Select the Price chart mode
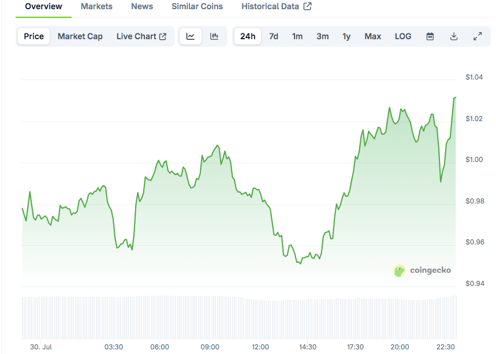This screenshot has height=354, width=496. coord(34,36)
